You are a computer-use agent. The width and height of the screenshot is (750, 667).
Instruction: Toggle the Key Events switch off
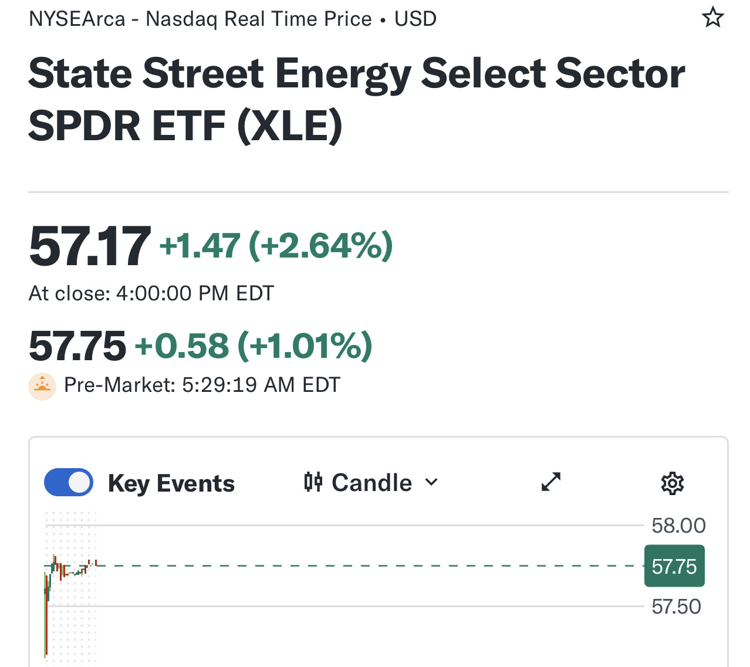69,482
